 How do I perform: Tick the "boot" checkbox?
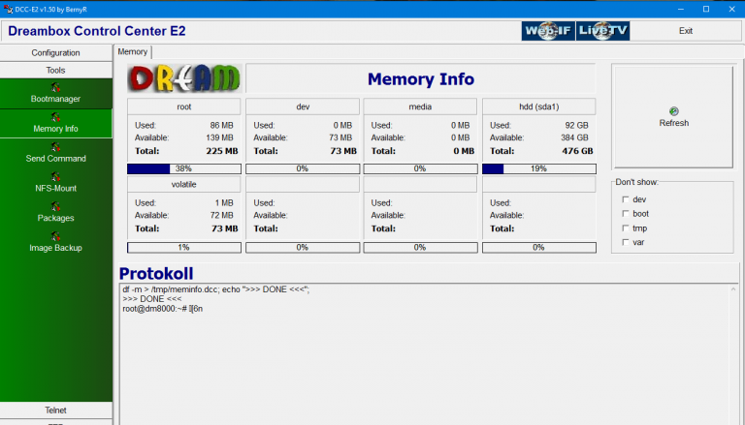(626, 214)
